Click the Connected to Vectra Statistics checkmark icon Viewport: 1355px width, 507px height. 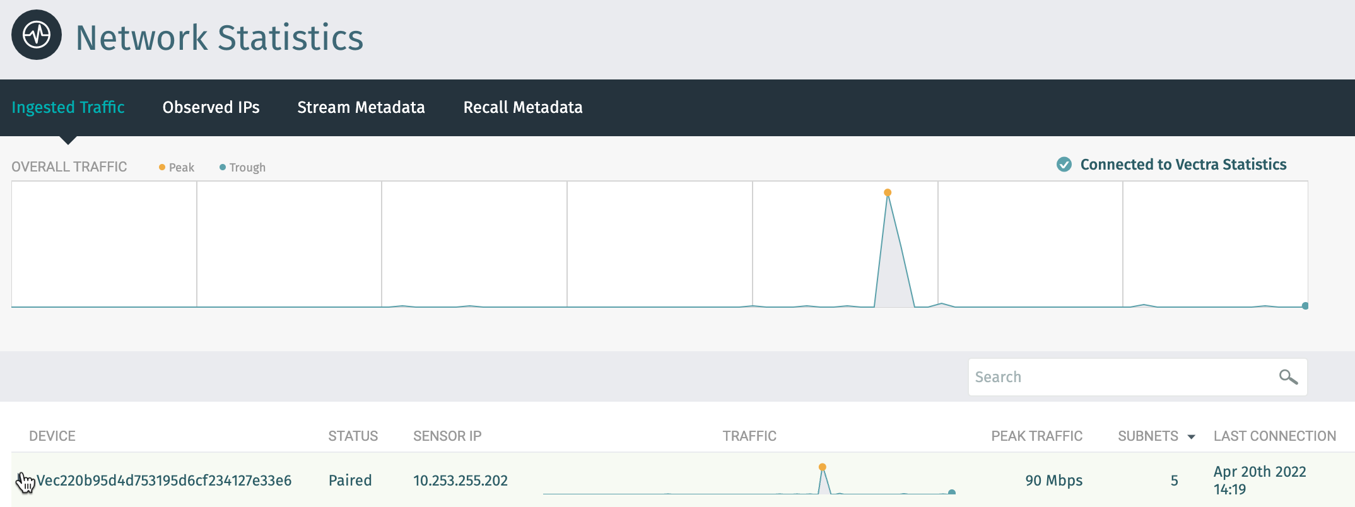[x=1064, y=165]
